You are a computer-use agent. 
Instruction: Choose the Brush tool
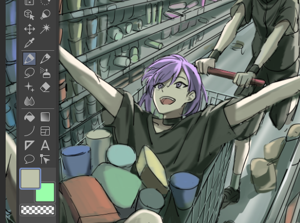coord(29,73)
